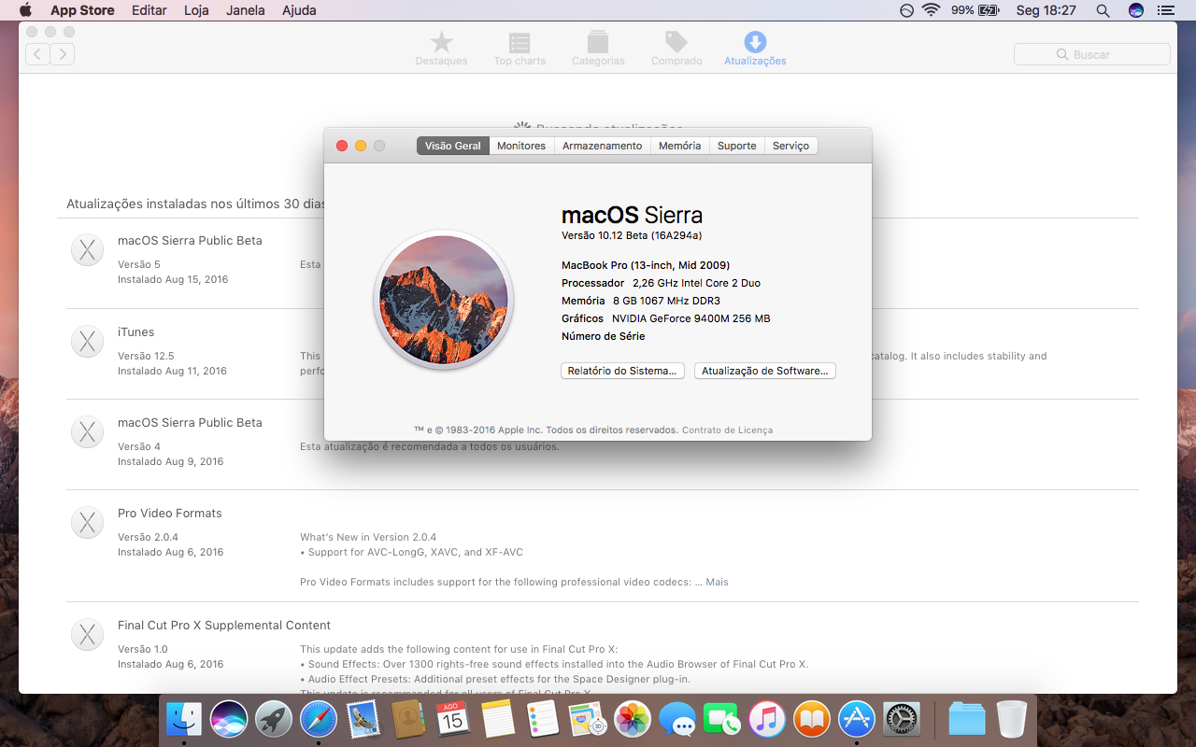The image size is (1196, 747).
Task: Open the App Store menu
Action: tap(82, 10)
